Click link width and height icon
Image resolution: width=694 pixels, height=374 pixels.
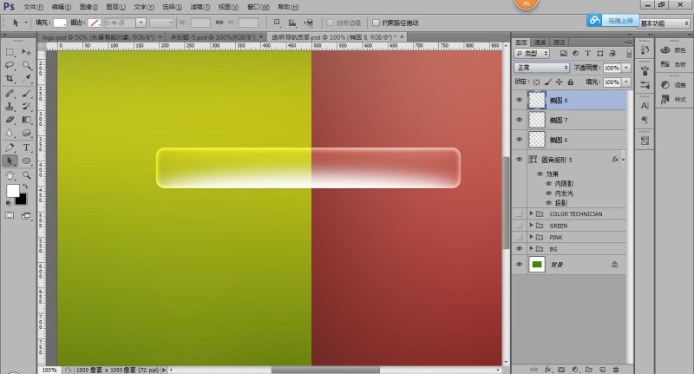click(x=219, y=23)
